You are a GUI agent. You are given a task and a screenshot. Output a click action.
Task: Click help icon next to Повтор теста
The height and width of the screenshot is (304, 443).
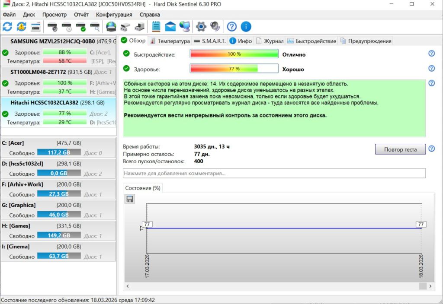(x=431, y=149)
